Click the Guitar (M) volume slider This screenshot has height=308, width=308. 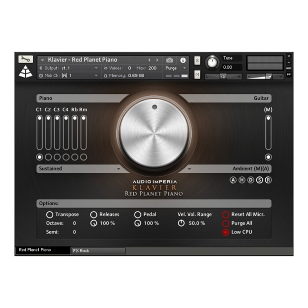268,133
